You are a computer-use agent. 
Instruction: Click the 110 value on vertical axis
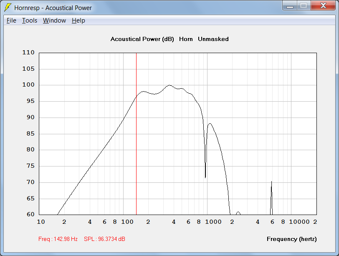click(28, 52)
